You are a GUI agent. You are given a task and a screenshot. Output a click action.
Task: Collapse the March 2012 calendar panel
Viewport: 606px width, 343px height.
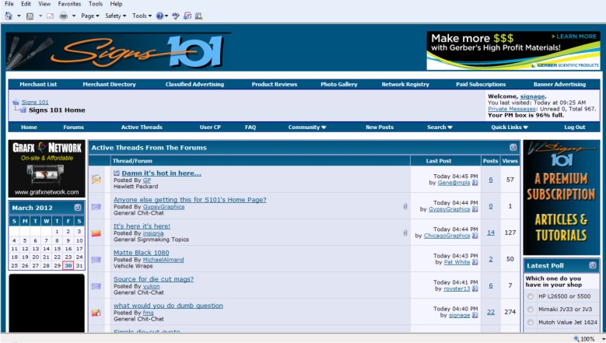[x=78, y=208]
